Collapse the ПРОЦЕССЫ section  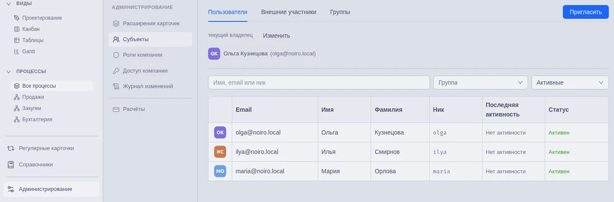(8, 71)
